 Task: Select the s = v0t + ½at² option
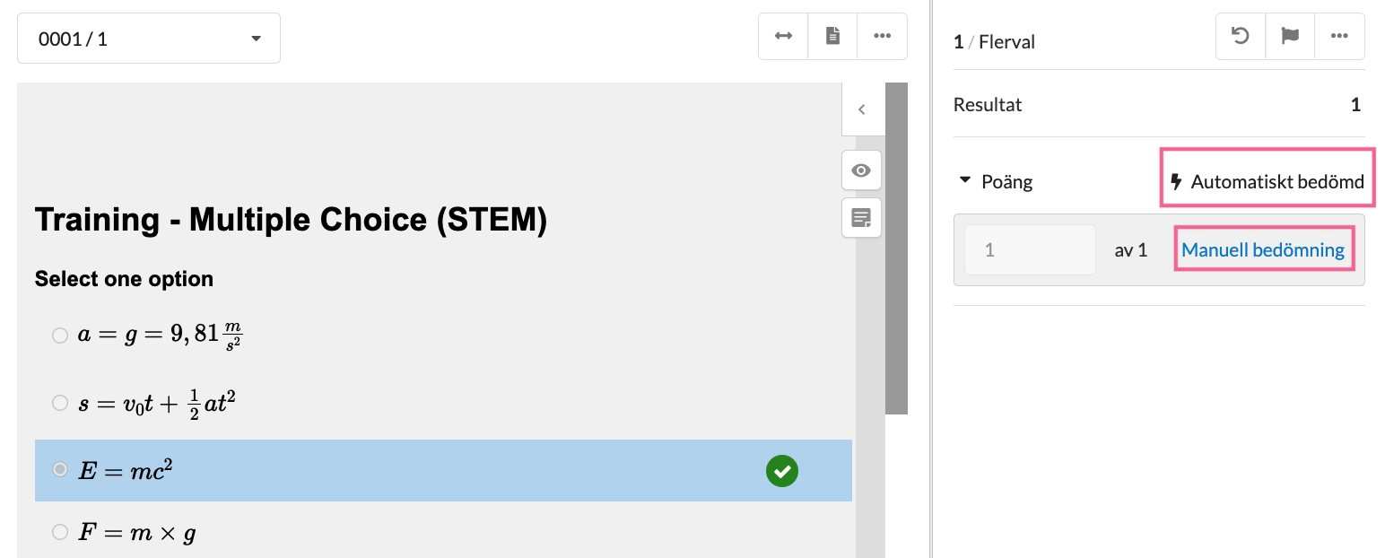click(60, 403)
